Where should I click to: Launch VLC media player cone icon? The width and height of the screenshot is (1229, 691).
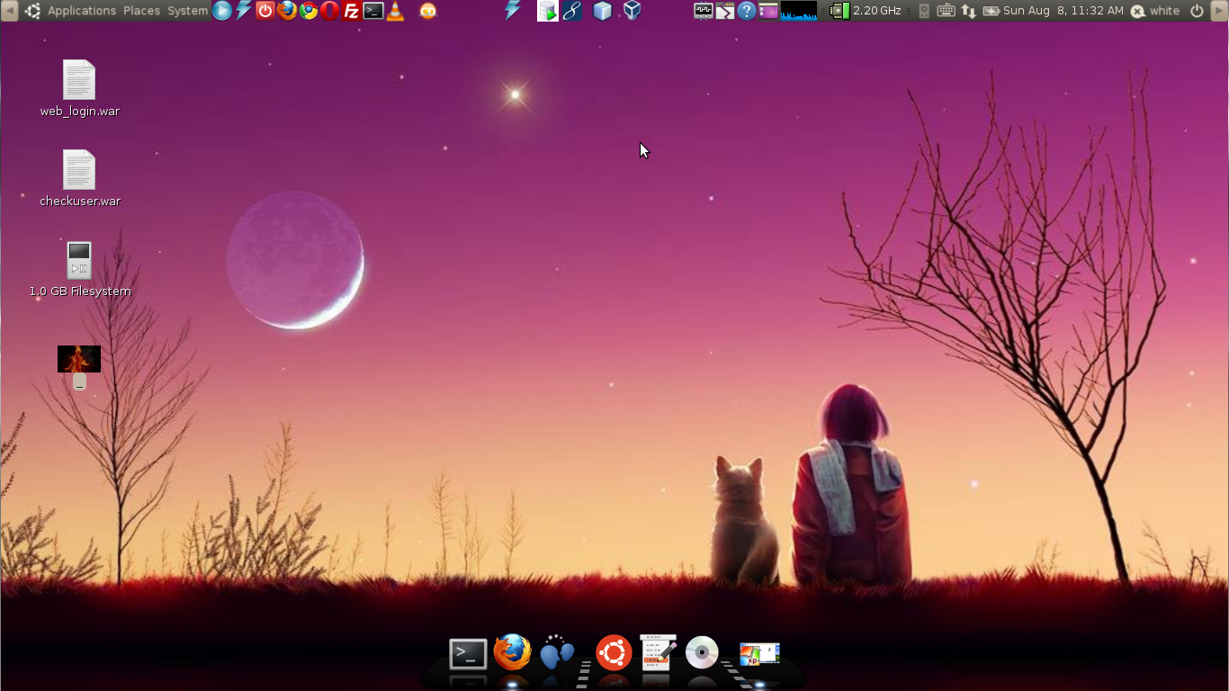click(x=395, y=11)
